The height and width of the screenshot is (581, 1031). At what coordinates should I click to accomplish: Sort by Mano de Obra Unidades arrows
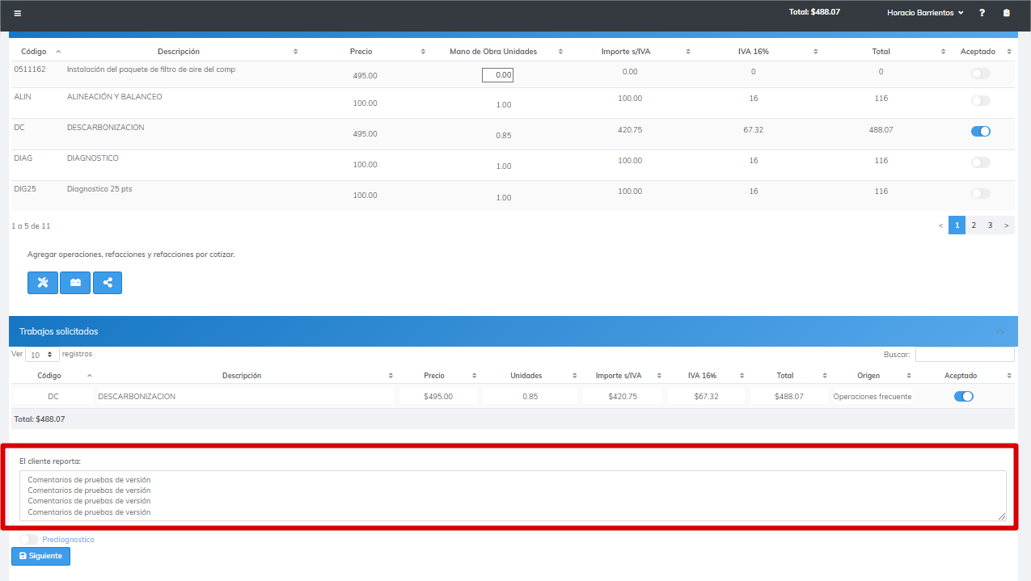pos(560,52)
